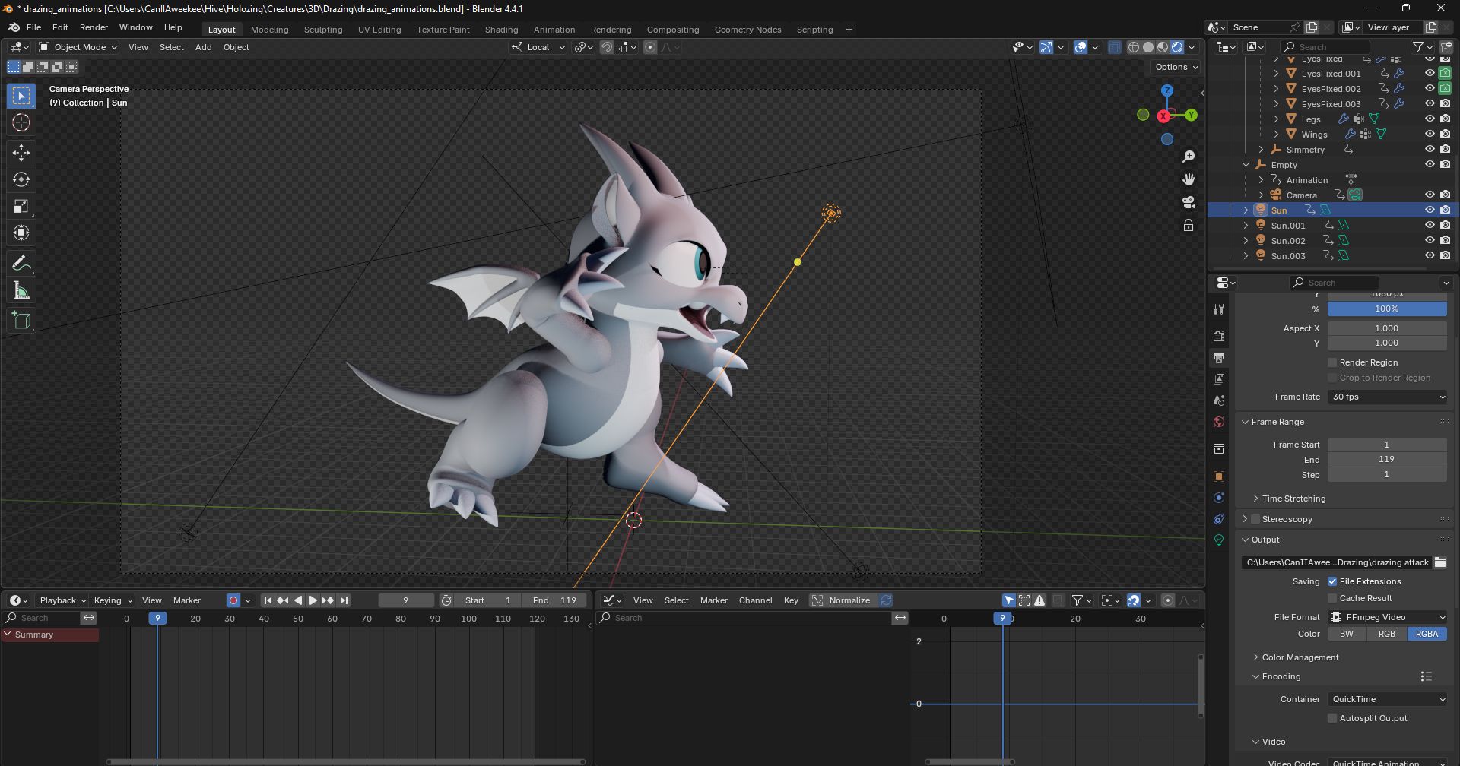Open the Tool properties tab
Image resolution: width=1460 pixels, height=766 pixels.
[x=1219, y=309]
